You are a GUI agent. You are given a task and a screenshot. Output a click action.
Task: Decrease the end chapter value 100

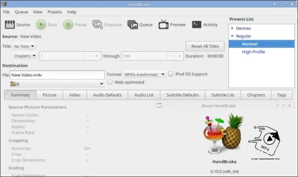[x=171, y=56]
